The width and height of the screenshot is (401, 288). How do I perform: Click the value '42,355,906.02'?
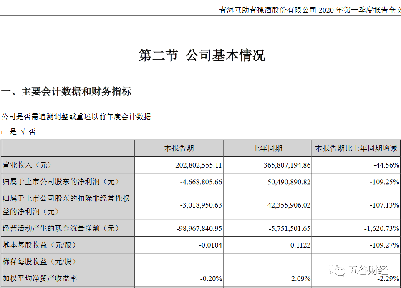(x=289, y=205)
